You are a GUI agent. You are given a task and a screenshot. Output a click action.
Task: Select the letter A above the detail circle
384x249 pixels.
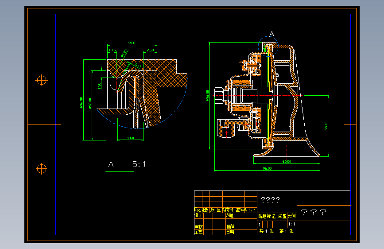pos(272,34)
